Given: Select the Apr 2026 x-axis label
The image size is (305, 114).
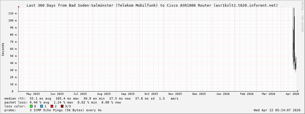Looking at the screenshot, I should [x=292, y=94].
